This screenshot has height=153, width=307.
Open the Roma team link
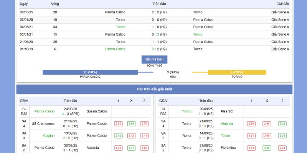coord(187,136)
